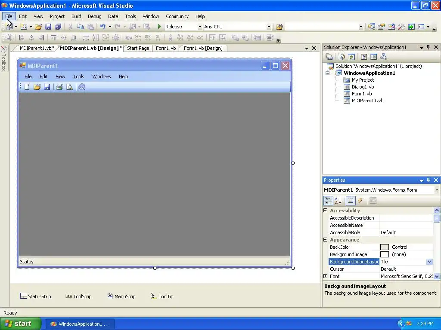Click Properties icon in Solution Explorer toolbar
The height and width of the screenshot is (330, 441).
329,57
